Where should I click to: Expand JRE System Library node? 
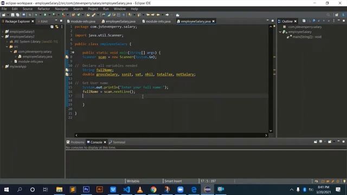point(7,42)
